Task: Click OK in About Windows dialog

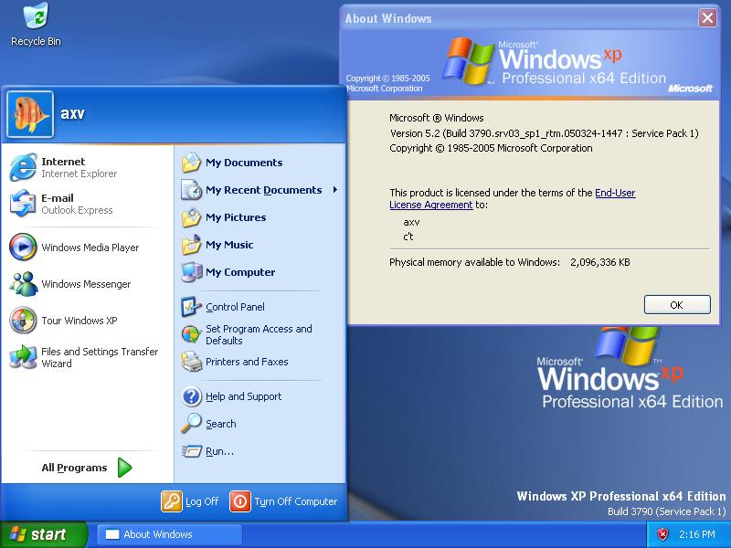Action: coord(676,305)
